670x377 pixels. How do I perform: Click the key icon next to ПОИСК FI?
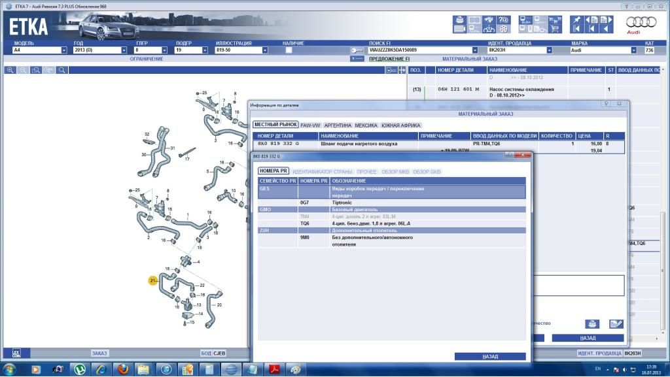click(x=357, y=50)
